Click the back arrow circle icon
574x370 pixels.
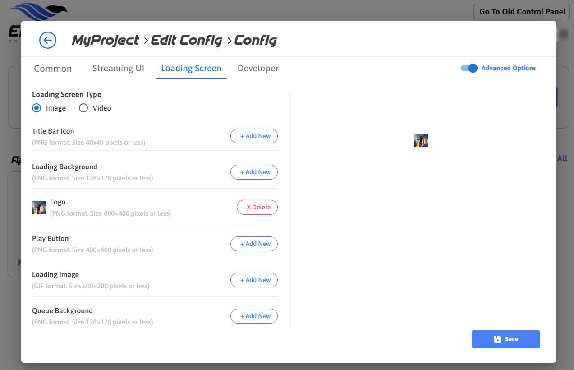[x=48, y=40]
